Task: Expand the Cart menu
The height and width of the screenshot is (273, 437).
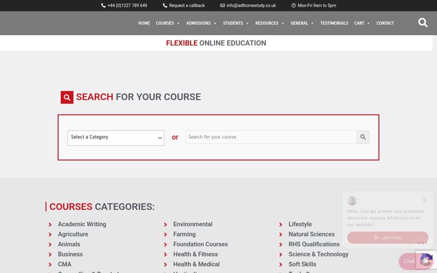Action: pos(362,23)
